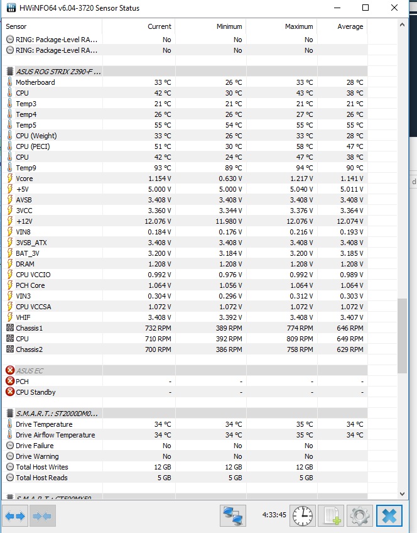Select the AVSB voltage row

coord(185,199)
